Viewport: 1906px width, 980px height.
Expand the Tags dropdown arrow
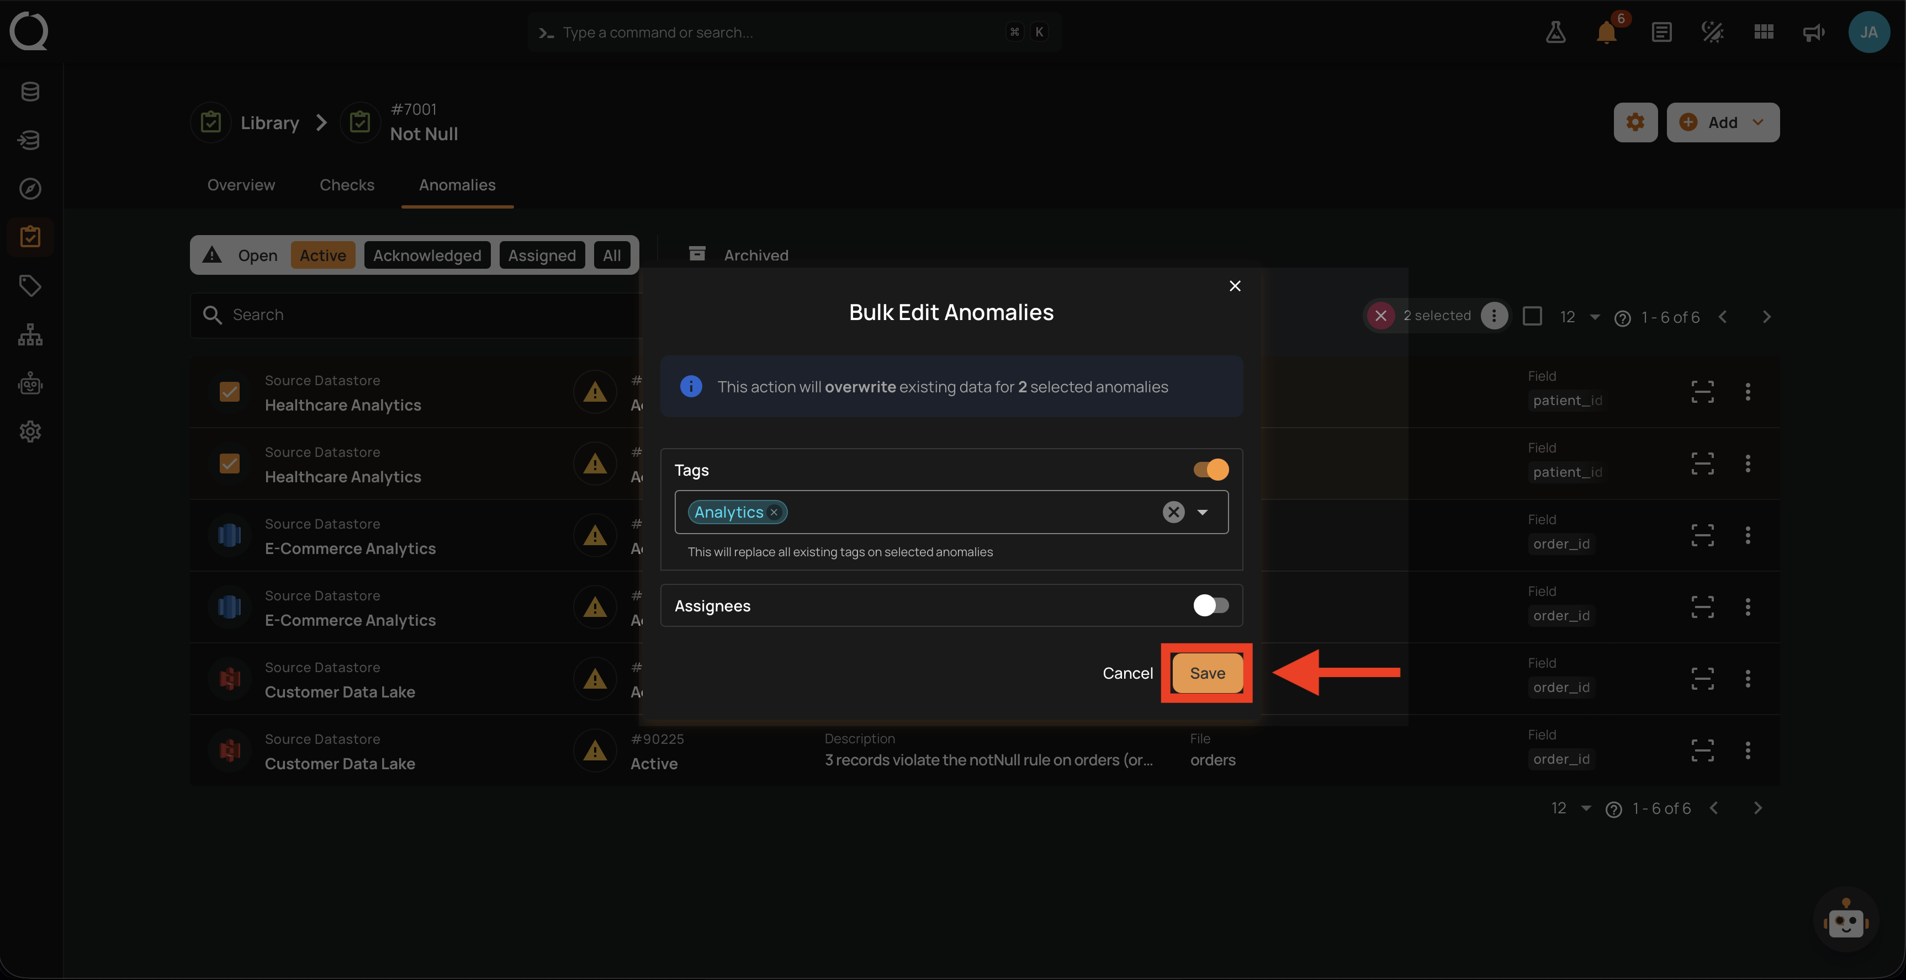1203,512
